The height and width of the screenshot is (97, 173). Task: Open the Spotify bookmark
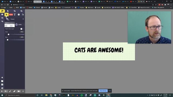pyautogui.click(x=98, y=8)
